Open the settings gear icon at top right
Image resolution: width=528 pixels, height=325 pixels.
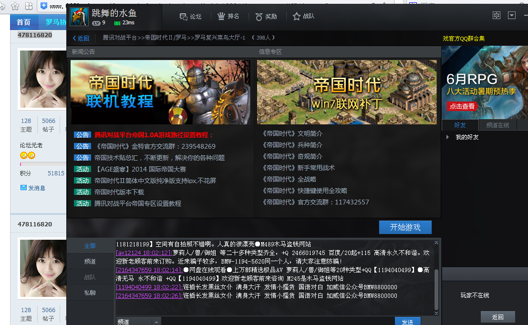point(497,15)
